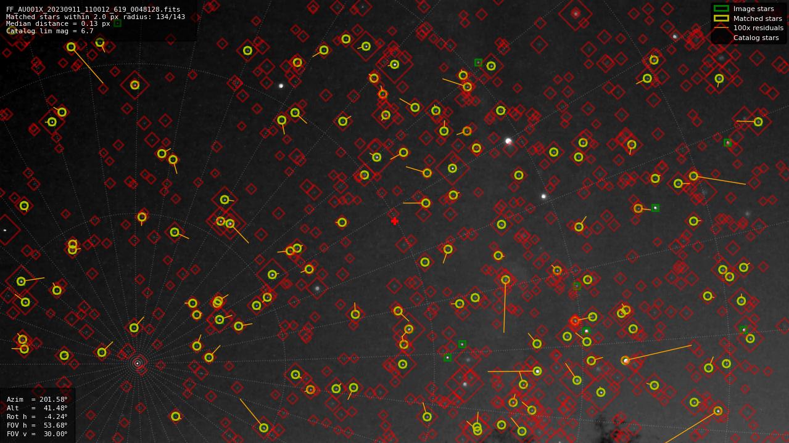Click the yellow Matched stars legend marker
This screenshot has height=443, width=789.
721,18
